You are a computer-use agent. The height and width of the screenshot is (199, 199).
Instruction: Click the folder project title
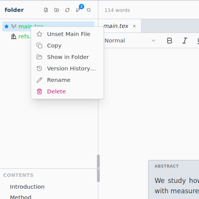coord(14,10)
